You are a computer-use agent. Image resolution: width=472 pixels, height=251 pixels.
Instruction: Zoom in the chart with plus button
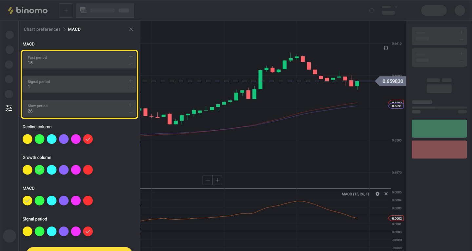[217, 180]
